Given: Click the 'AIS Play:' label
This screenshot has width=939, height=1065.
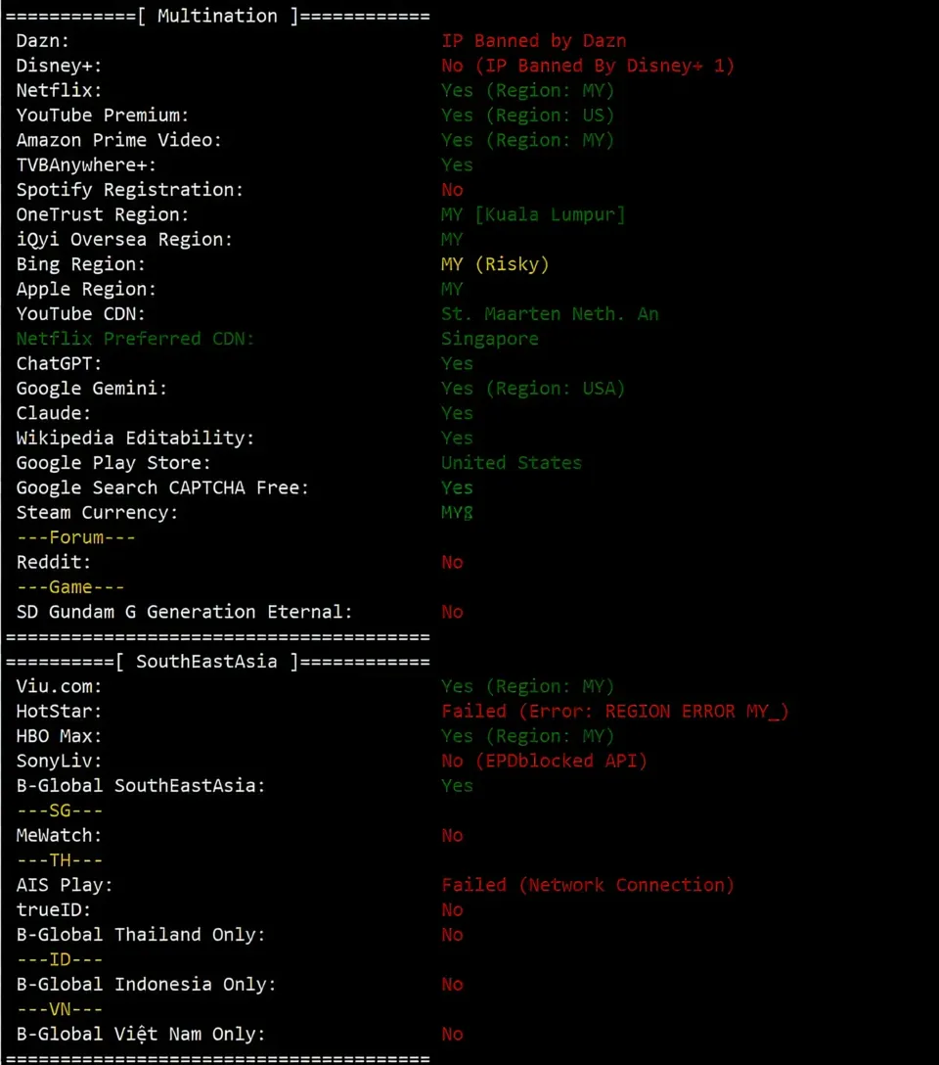Looking at the screenshot, I should tap(65, 885).
